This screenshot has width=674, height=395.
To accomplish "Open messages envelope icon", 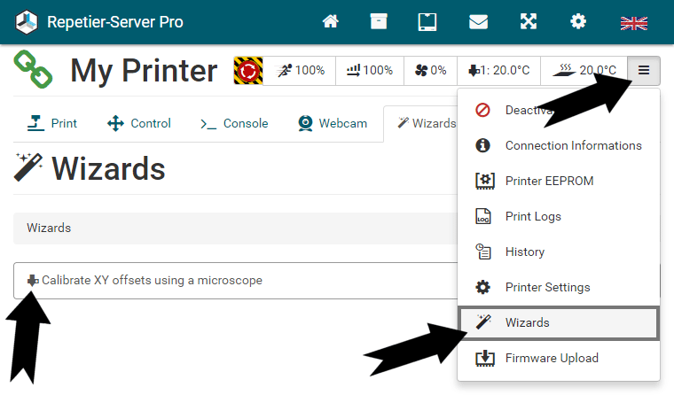I will (478, 22).
